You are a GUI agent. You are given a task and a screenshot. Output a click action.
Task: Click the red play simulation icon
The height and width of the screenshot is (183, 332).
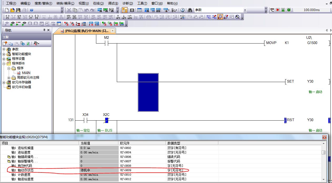[x=278, y=10]
